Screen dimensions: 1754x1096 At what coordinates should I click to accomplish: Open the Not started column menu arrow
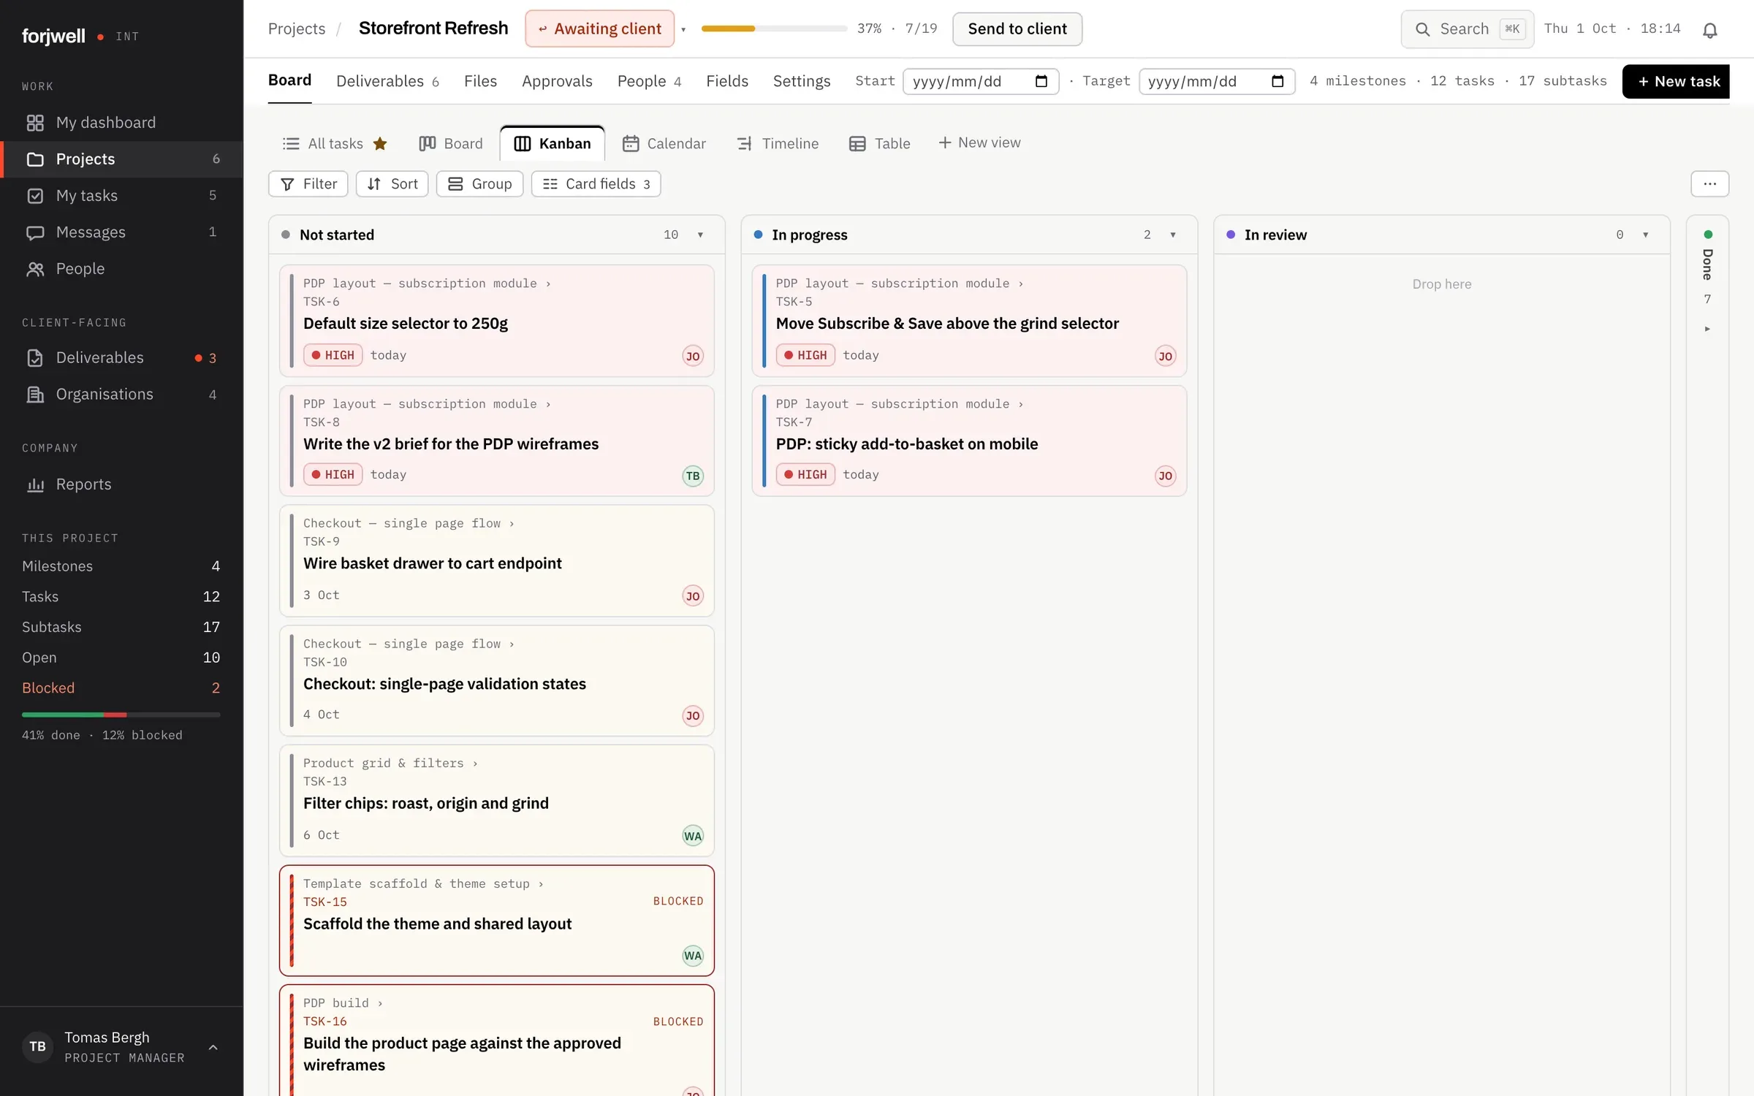(700, 235)
